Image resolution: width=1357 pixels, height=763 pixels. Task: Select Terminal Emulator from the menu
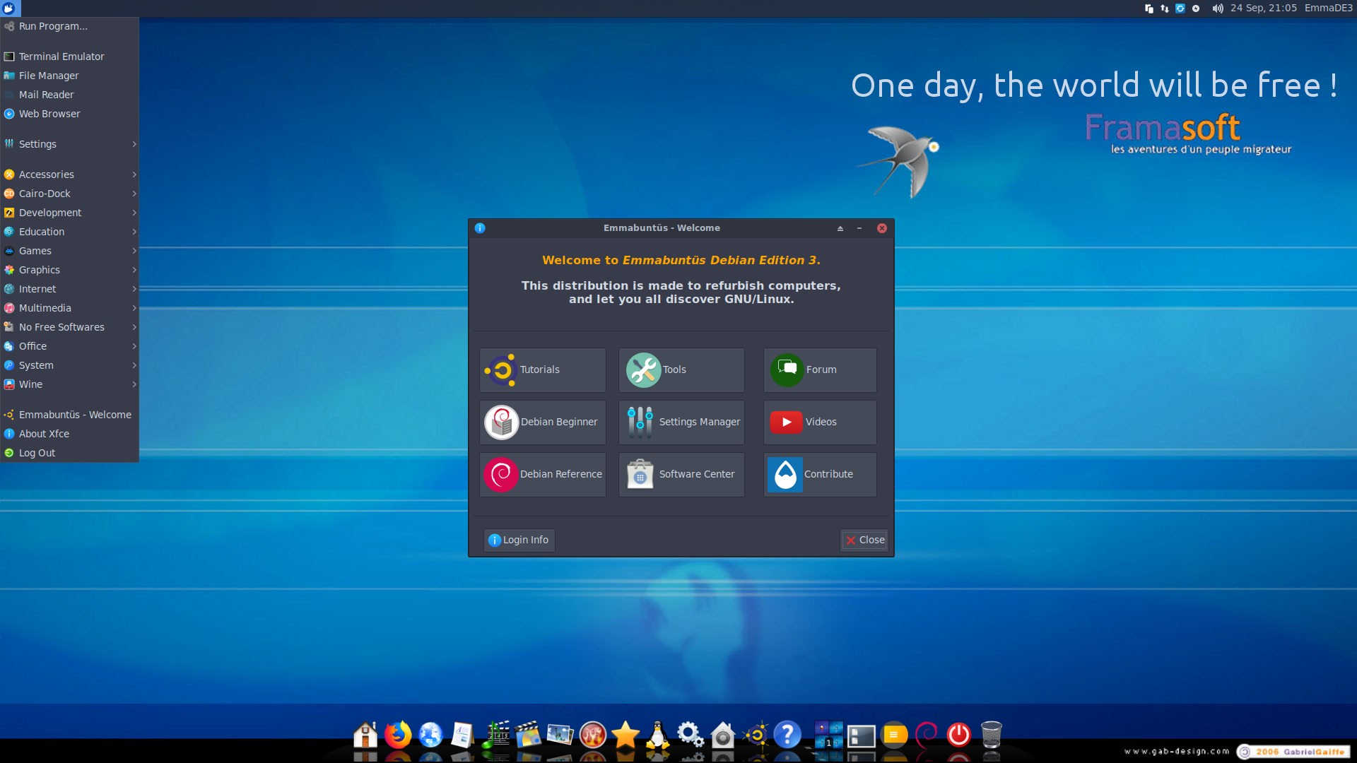[x=69, y=57]
